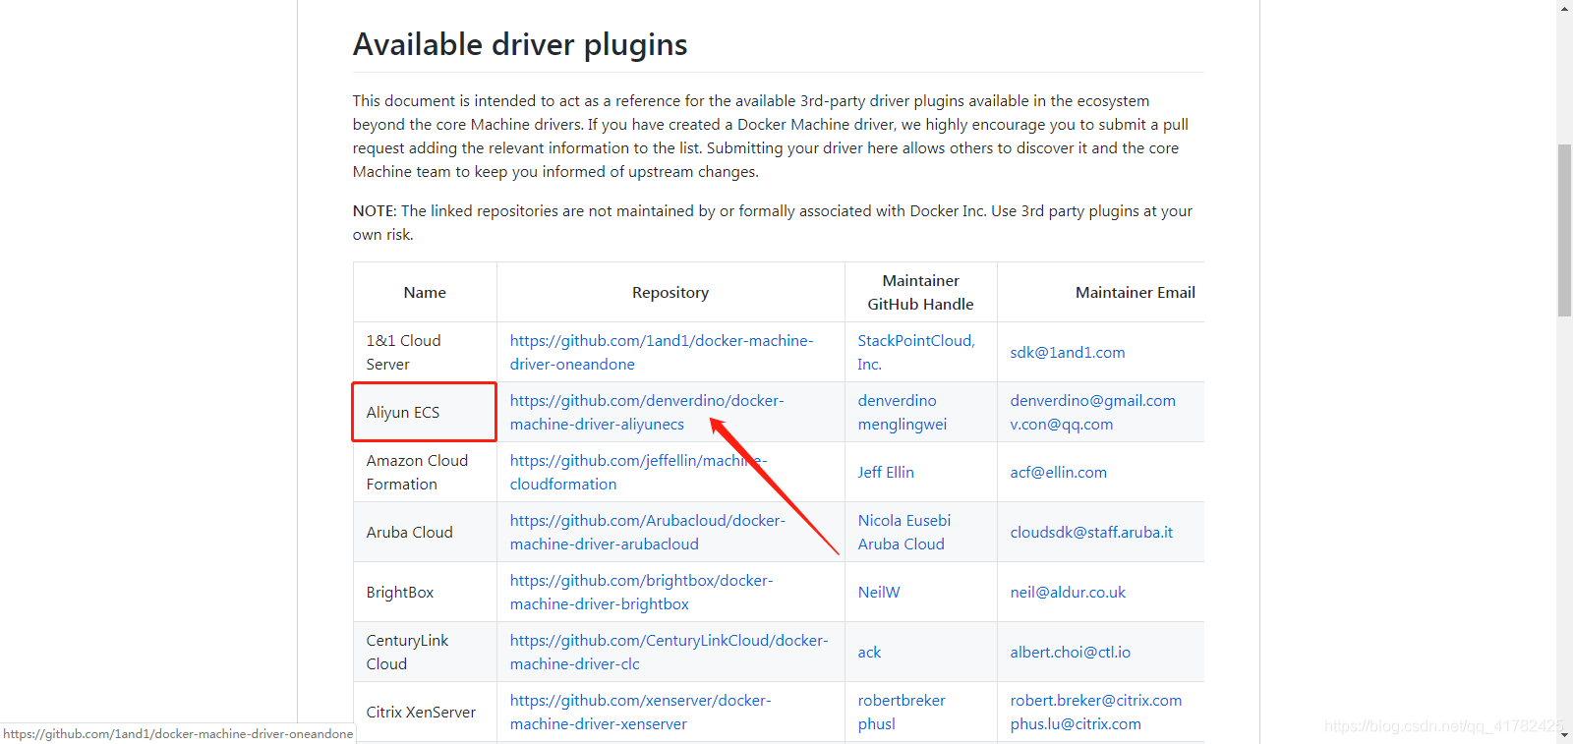Email acf@ellin.com maintainer
The image size is (1573, 744).
[x=1058, y=472]
